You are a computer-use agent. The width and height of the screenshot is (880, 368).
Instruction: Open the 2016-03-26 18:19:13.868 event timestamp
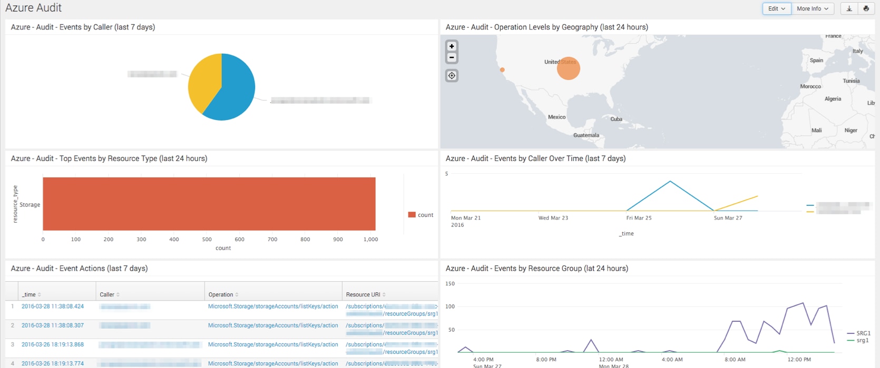pyautogui.click(x=53, y=344)
